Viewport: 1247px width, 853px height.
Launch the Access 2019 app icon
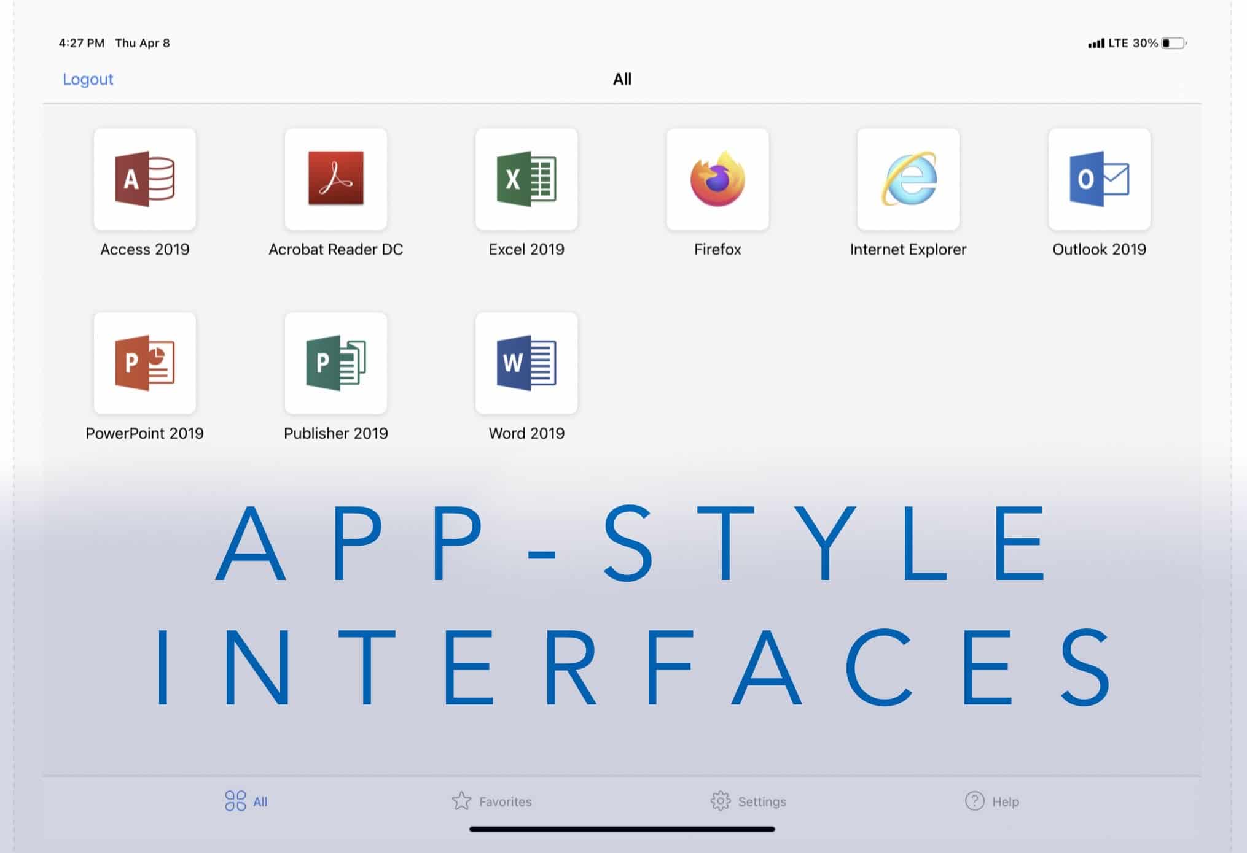click(145, 179)
